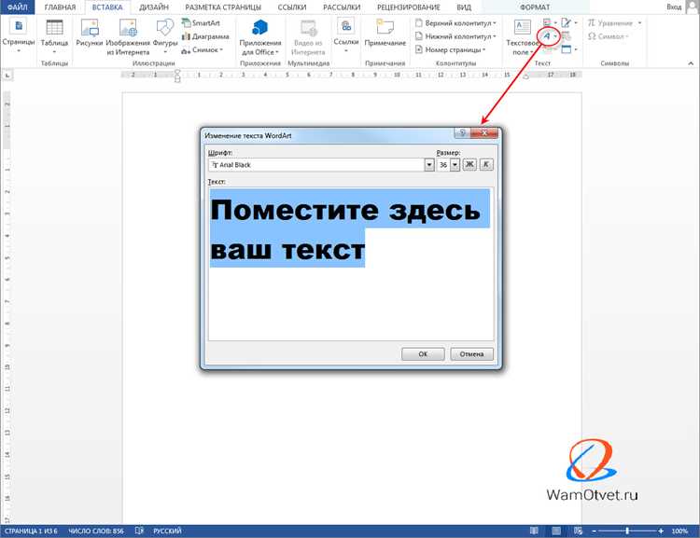Click the zoom in plus button

point(661,531)
